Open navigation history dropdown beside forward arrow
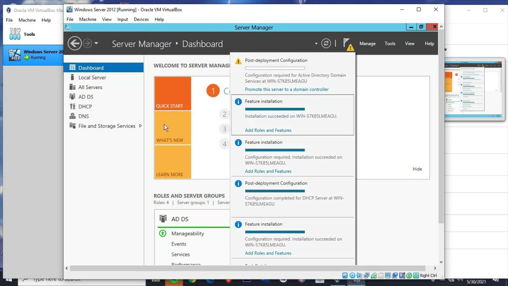 click(96, 43)
